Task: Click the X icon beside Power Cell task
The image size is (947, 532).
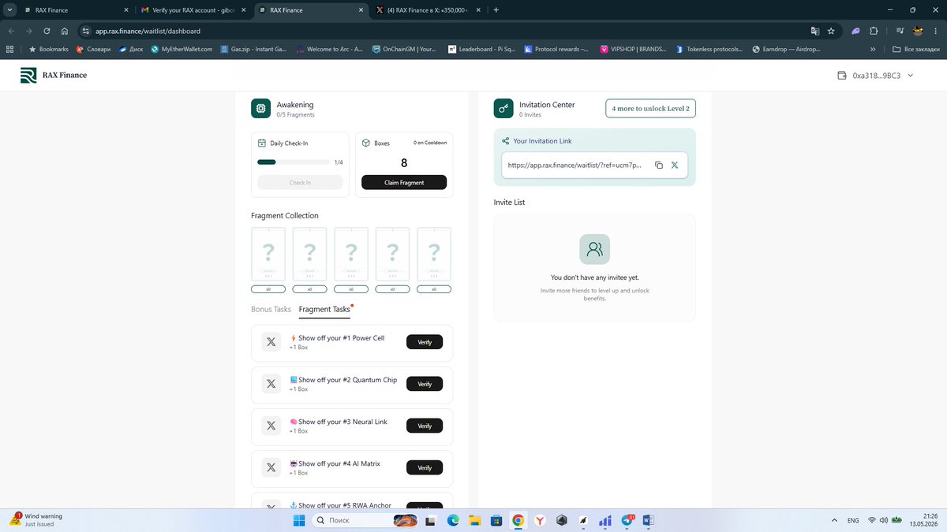Action: (271, 342)
